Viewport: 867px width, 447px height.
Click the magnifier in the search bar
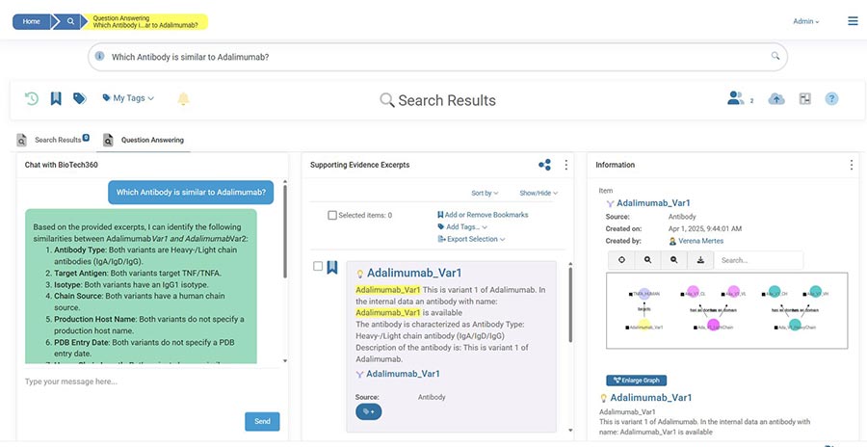775,56
